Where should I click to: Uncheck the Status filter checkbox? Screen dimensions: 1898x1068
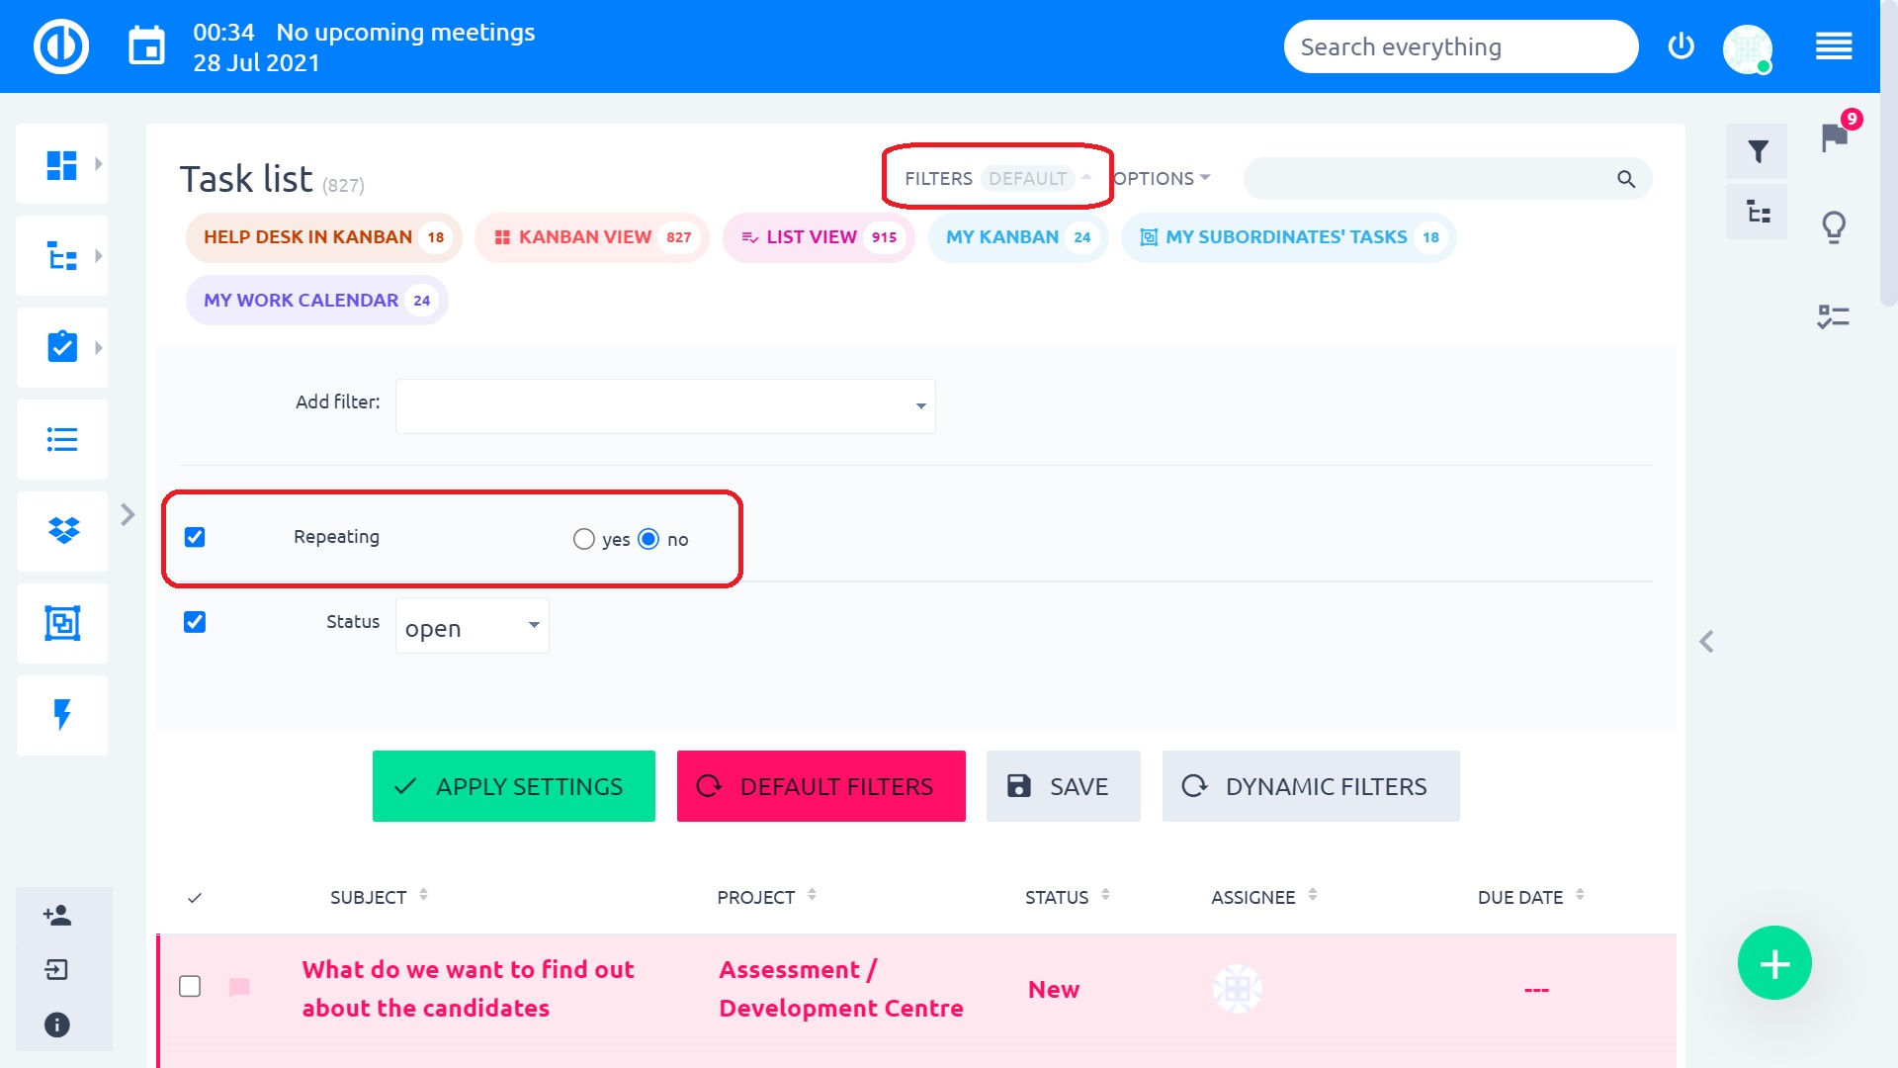coord(195,622)
